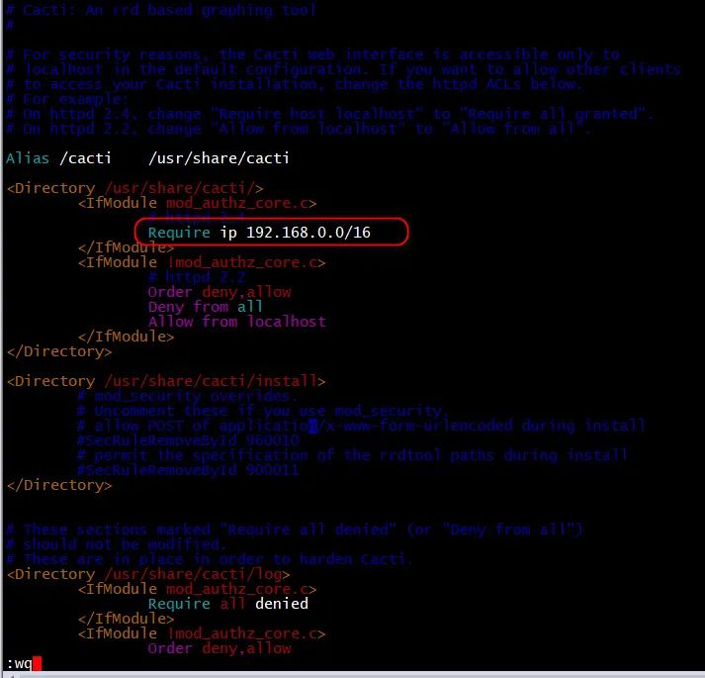Click the 'permit the specification of the rrdtool paths' comment
This screenshot has width=705, height=678.
[352, 454]
